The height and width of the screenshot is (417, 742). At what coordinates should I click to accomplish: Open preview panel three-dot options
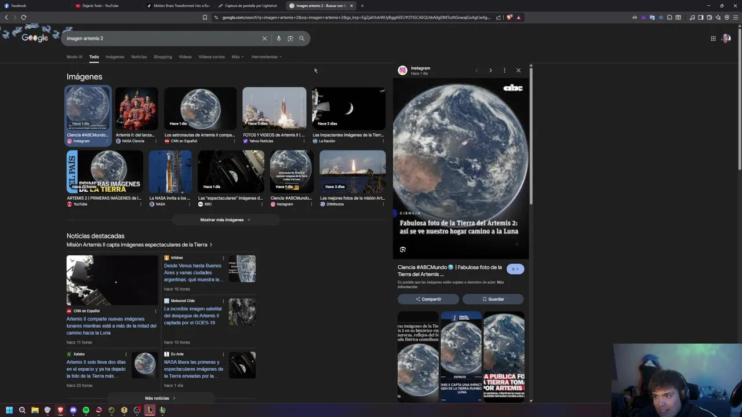click(504, 71)
